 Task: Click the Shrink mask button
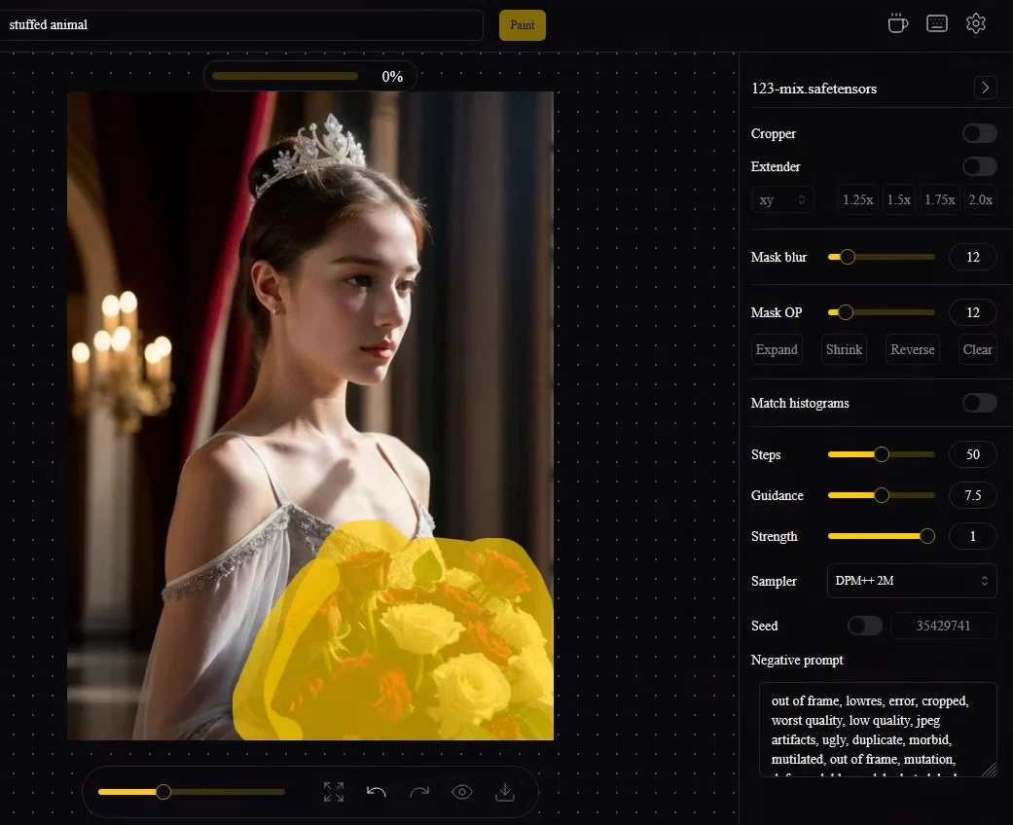coord(844,349)
